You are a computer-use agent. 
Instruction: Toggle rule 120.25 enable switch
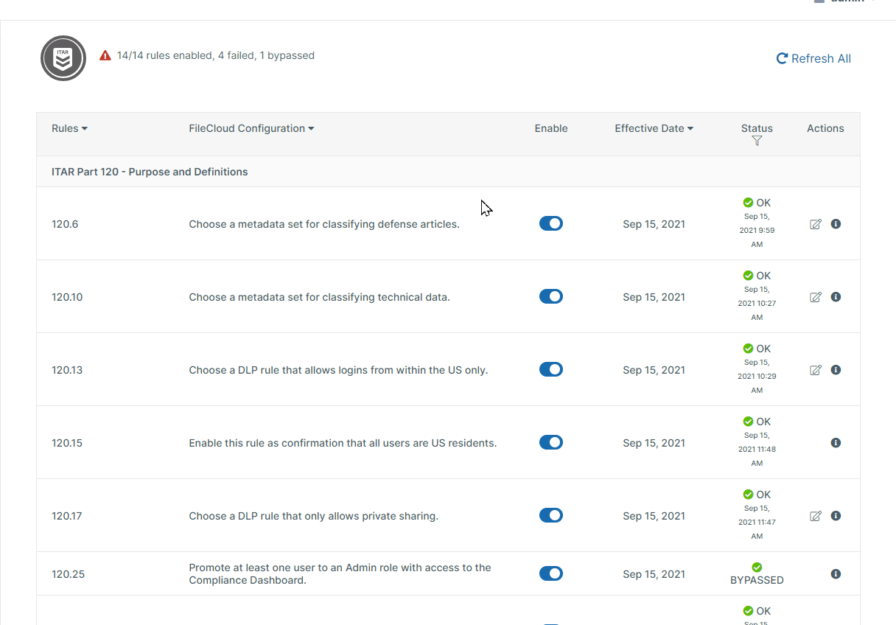pos(551,573)
